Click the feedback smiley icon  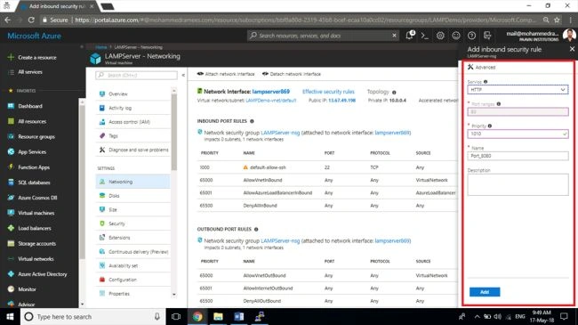[456, 36]
